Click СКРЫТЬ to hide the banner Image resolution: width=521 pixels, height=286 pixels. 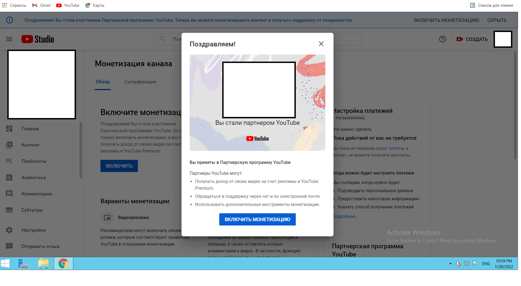pyautogui.click(x=497, y=20)
